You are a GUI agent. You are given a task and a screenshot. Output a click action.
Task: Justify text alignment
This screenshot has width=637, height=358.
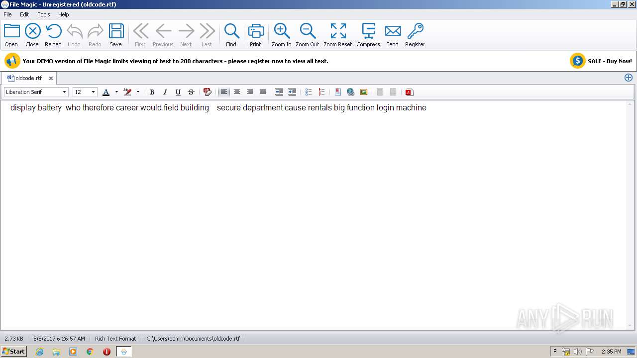pos(263,92)
